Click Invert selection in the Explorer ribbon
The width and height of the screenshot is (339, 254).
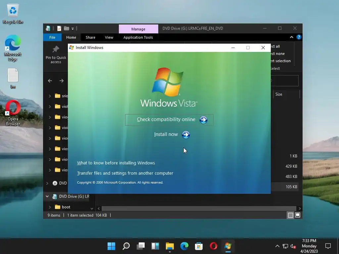coord(280,61)
